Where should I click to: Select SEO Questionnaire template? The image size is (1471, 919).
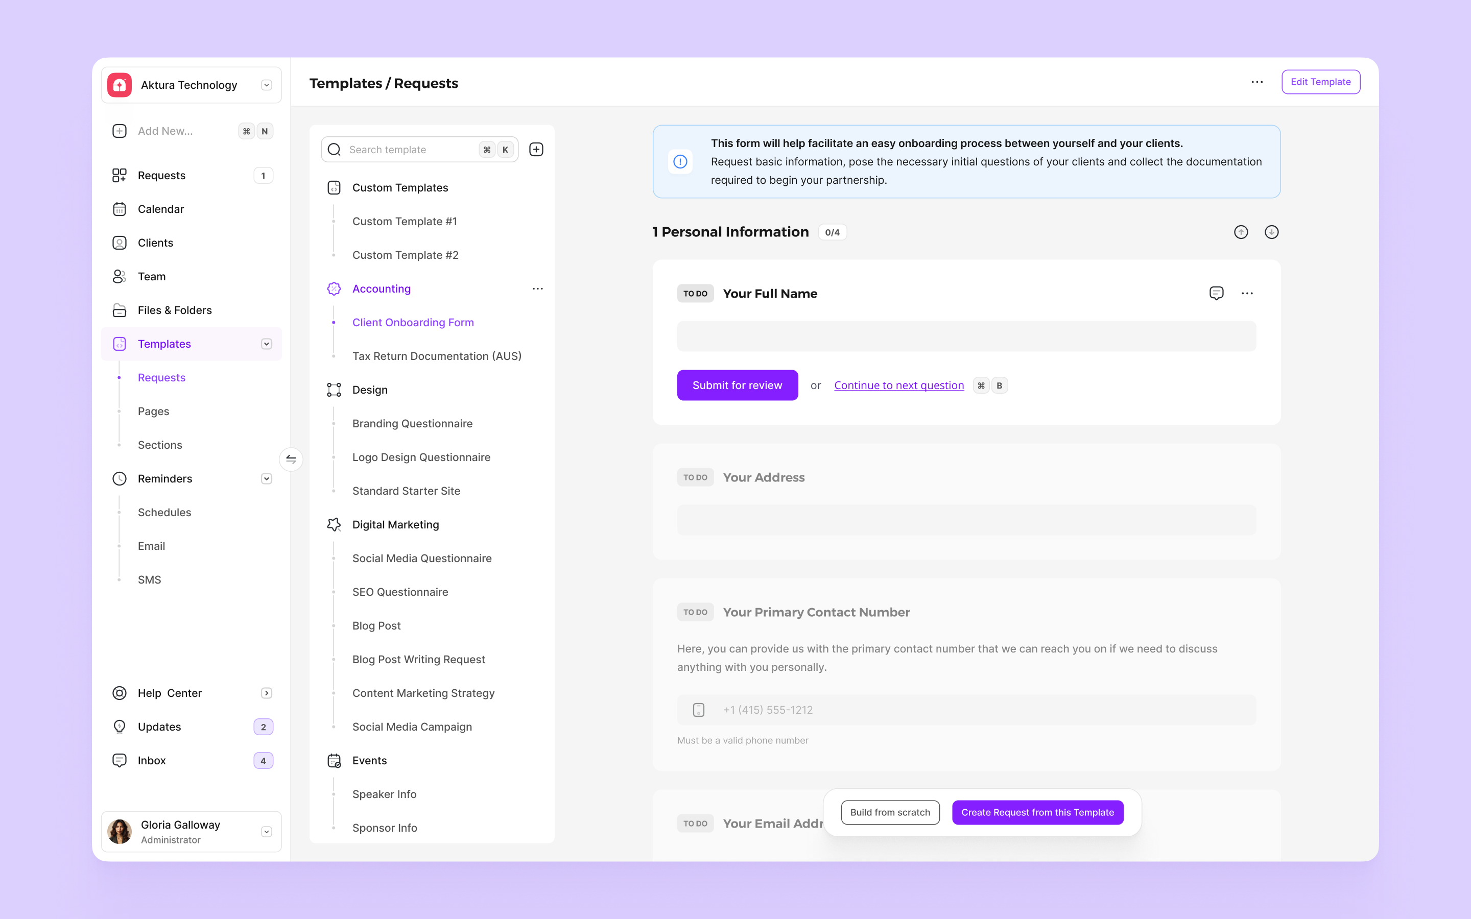click(x=400, y=592)
